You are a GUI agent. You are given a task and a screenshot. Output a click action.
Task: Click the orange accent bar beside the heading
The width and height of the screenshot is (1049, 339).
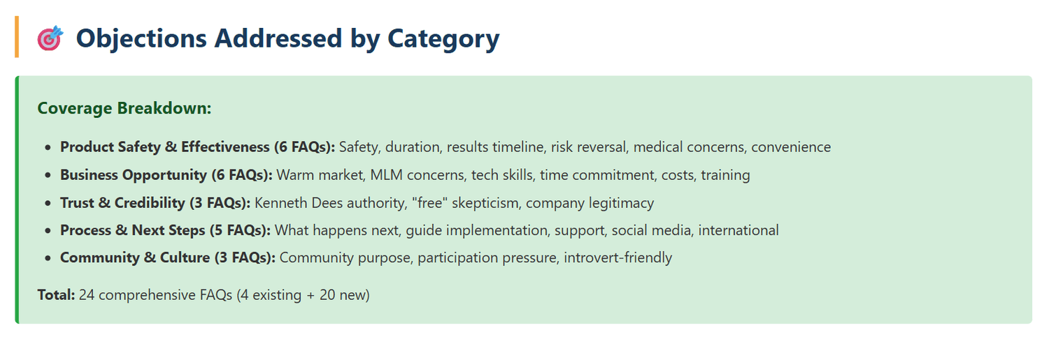[16, 38]
